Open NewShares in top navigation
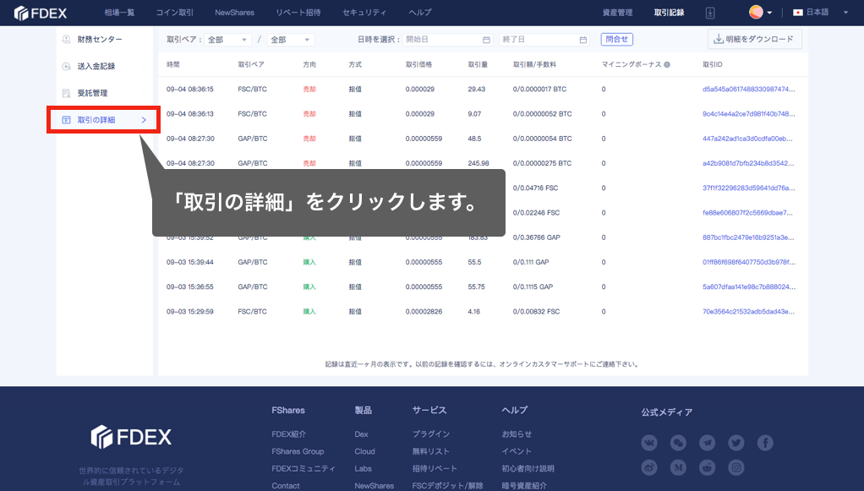 [235, 12]
